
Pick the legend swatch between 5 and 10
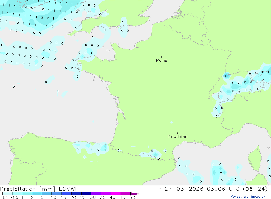[x=47, y=194]
